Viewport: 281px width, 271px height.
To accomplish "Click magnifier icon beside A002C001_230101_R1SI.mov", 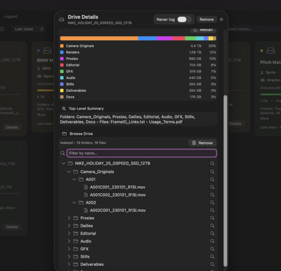I will [212, 210].
